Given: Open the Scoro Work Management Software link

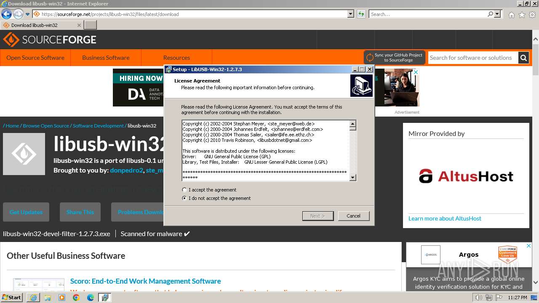Looking at the screenshot, I should pyautogui.click(x=145, y=281).
